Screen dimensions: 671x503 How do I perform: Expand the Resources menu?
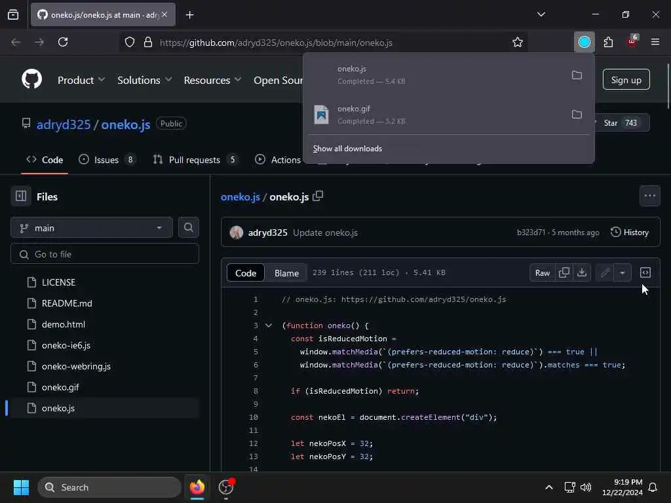click(x=212, y=80)
